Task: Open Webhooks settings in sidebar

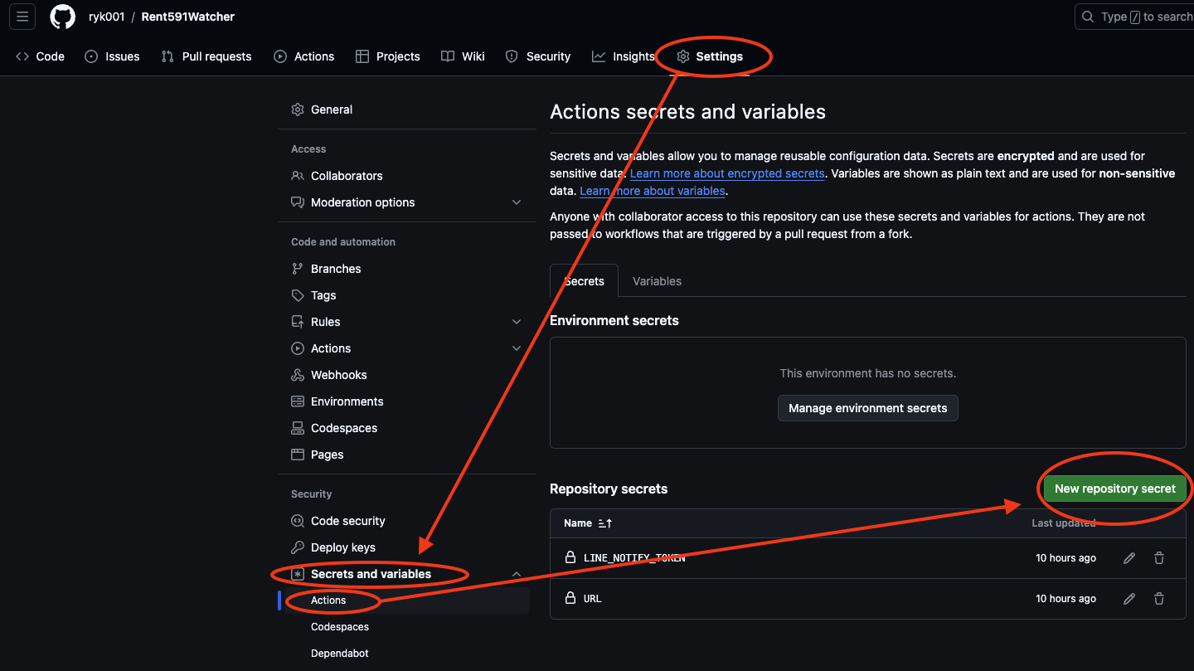Action: [x=338, y=375]
